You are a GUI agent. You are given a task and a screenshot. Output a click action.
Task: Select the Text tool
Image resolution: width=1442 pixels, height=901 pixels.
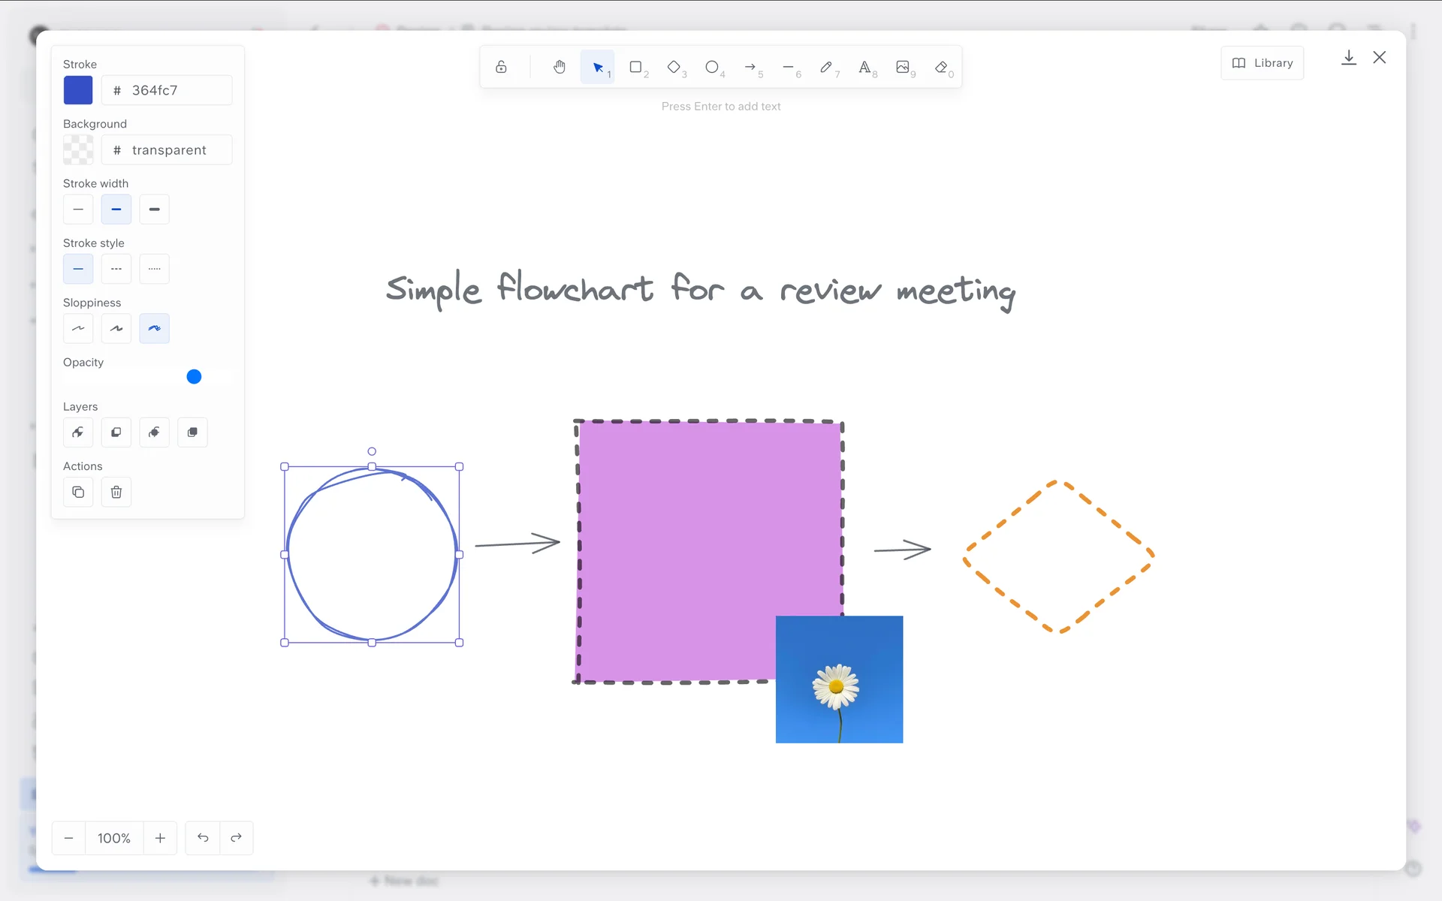click(864, 67)
